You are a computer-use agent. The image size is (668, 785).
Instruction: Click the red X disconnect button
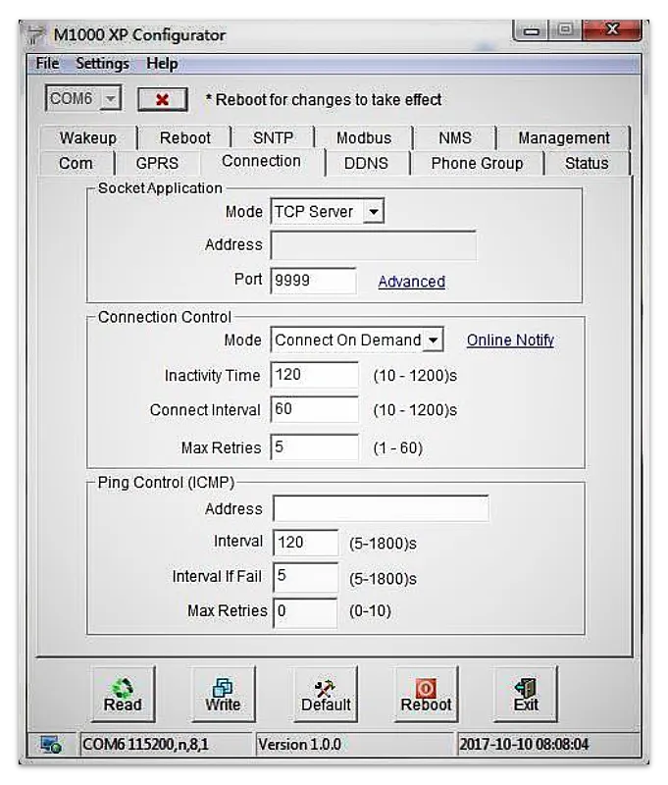(x=163, y=99)
